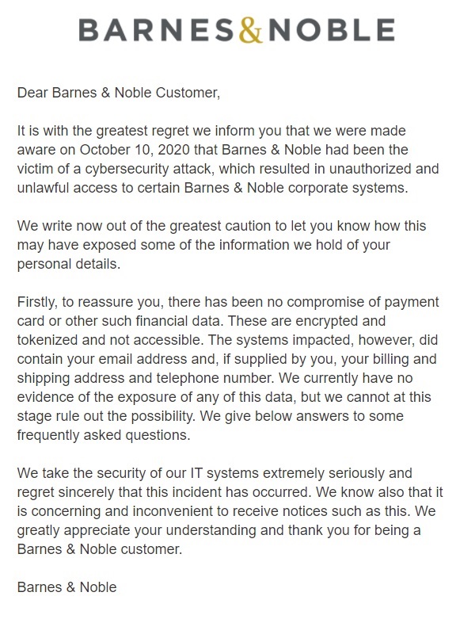Click the phrase 'encrypted and' in the text
The width and height of the screenshot is (460, 619).
[340, 321]
